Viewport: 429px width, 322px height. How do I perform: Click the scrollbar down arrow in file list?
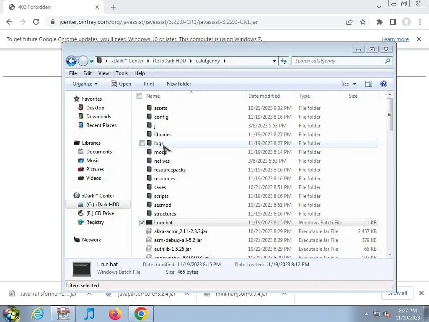390,254
